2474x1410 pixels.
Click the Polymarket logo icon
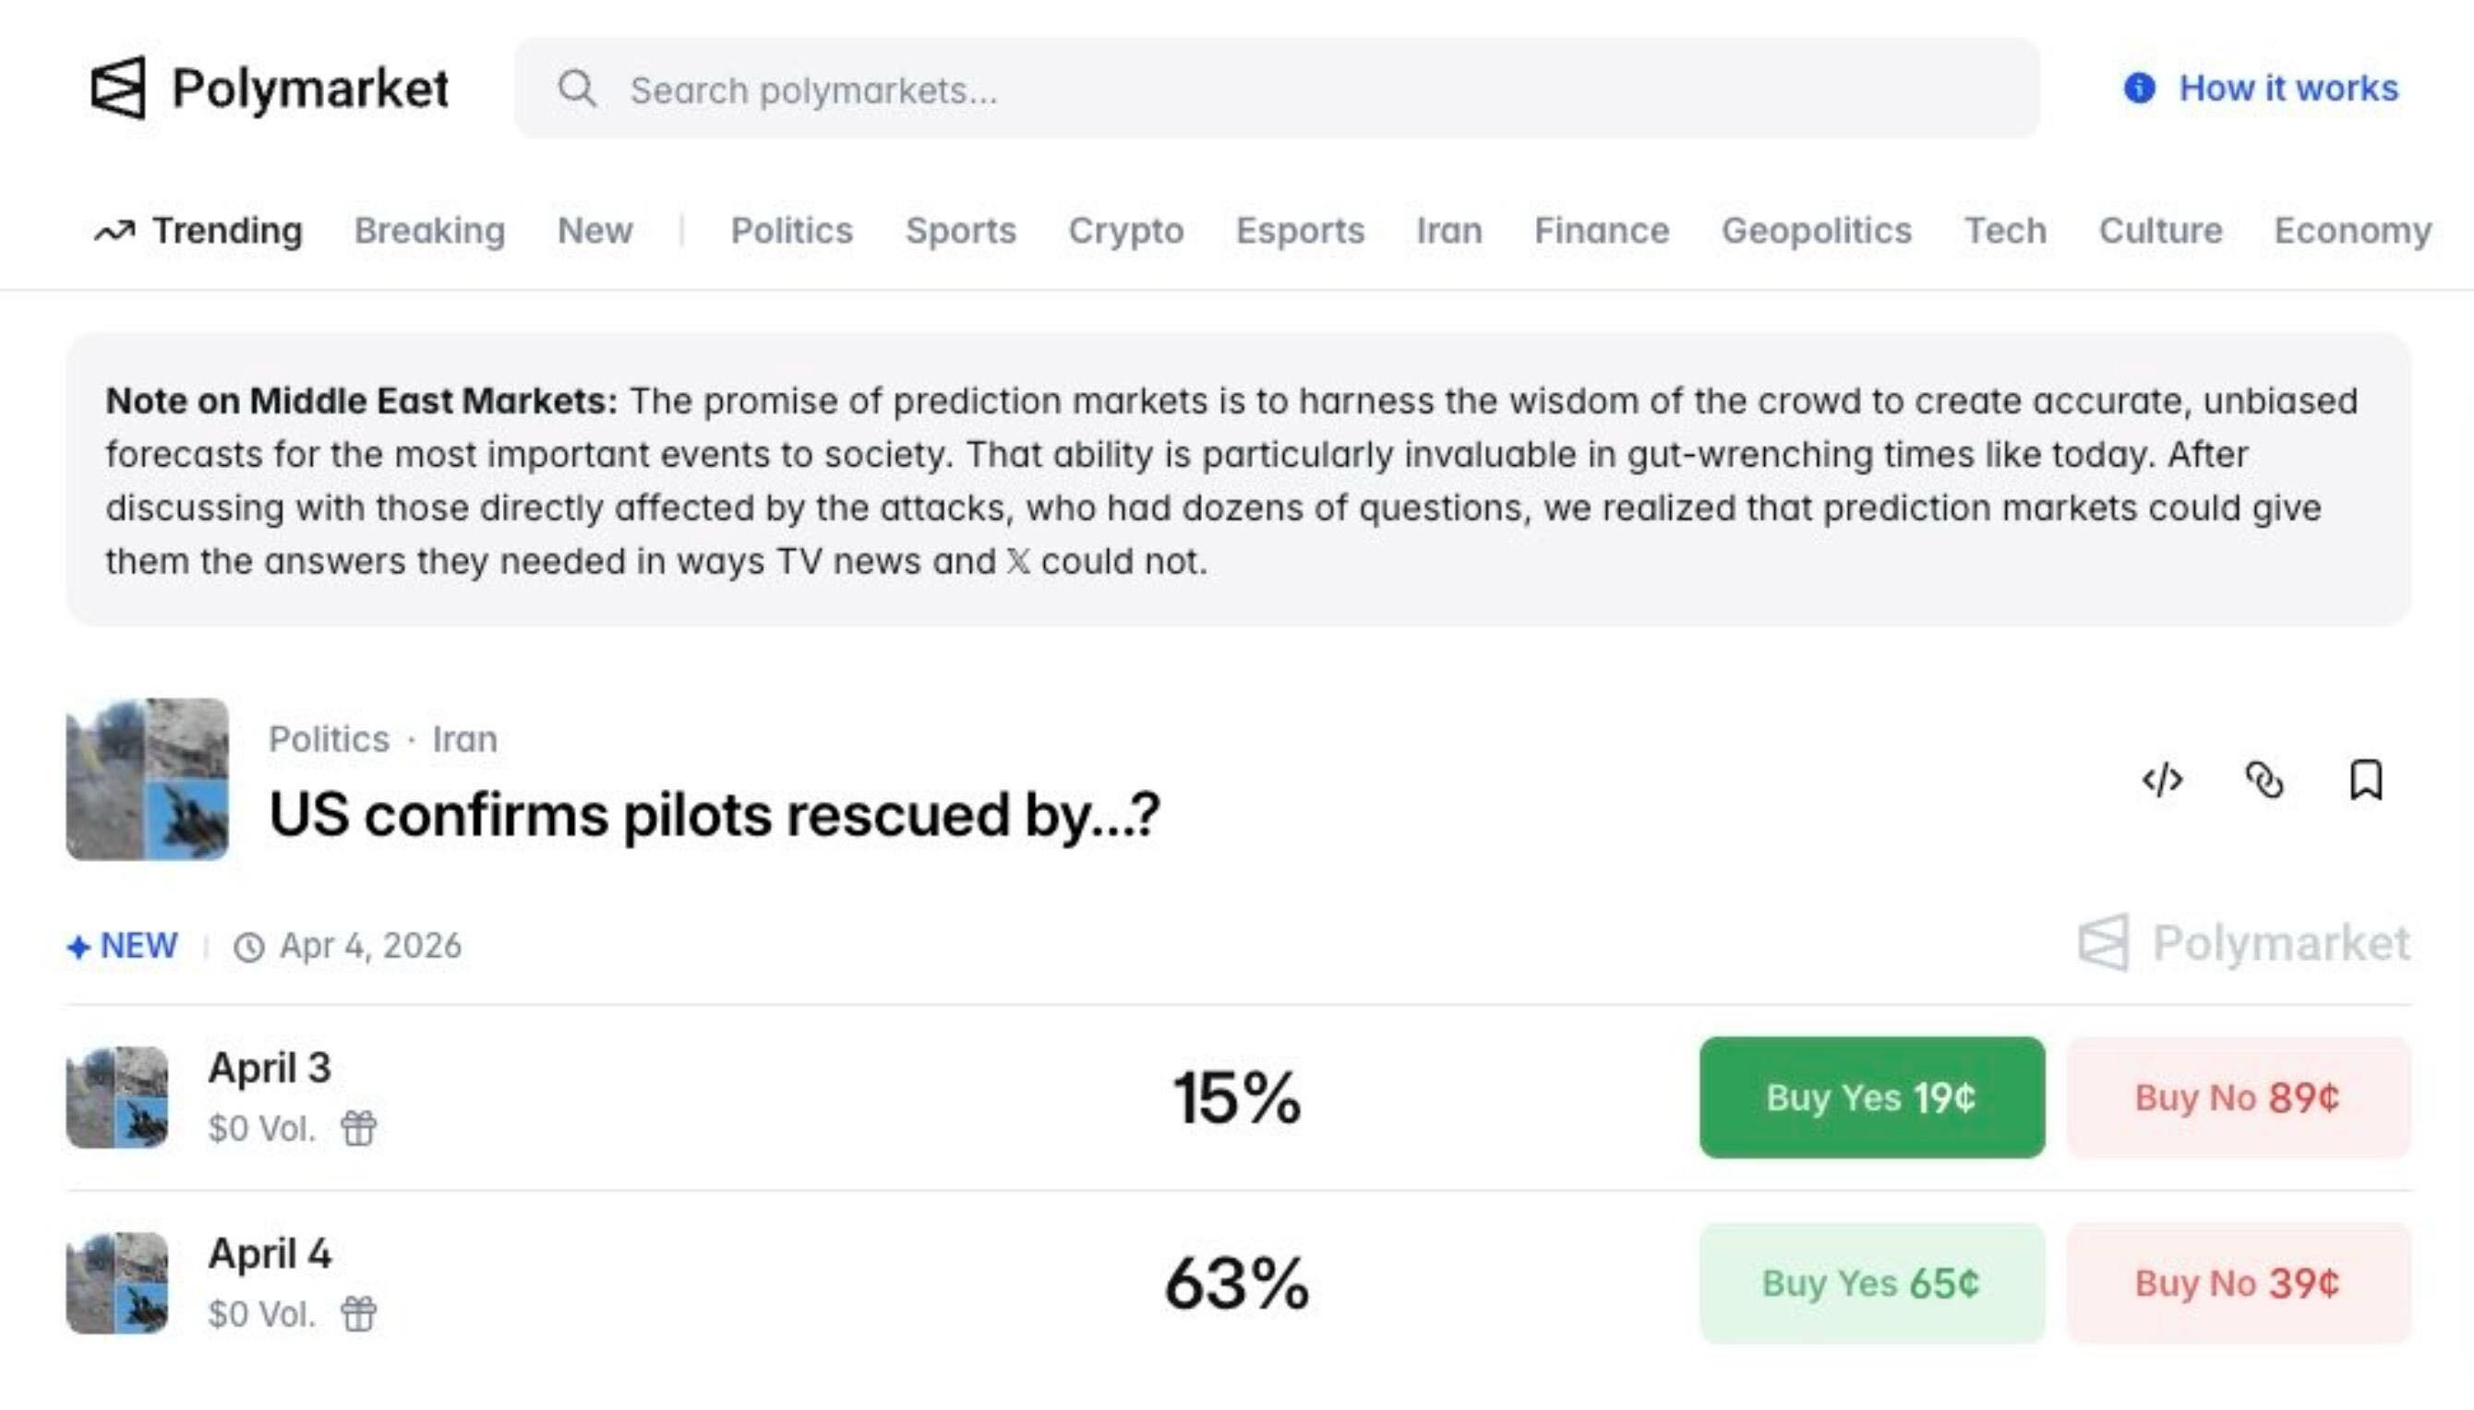(x=118, y=89)
